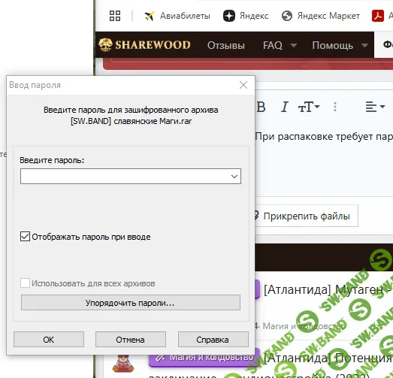Confirm the password with OK

pyautogui.click(x=49, y=340)
